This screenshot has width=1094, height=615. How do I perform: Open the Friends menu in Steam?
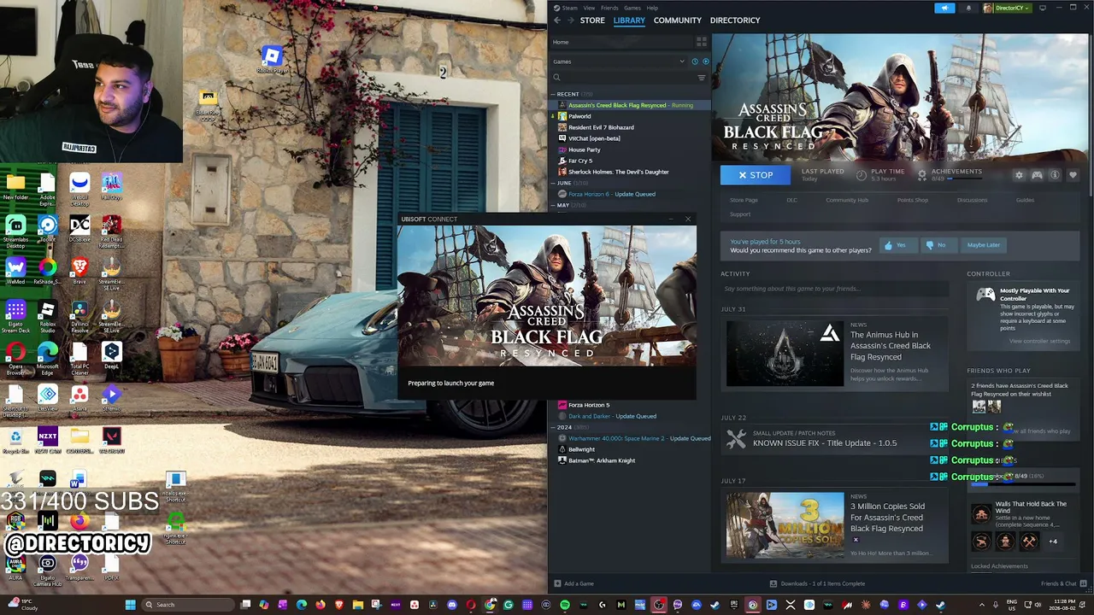click(609, 8)
